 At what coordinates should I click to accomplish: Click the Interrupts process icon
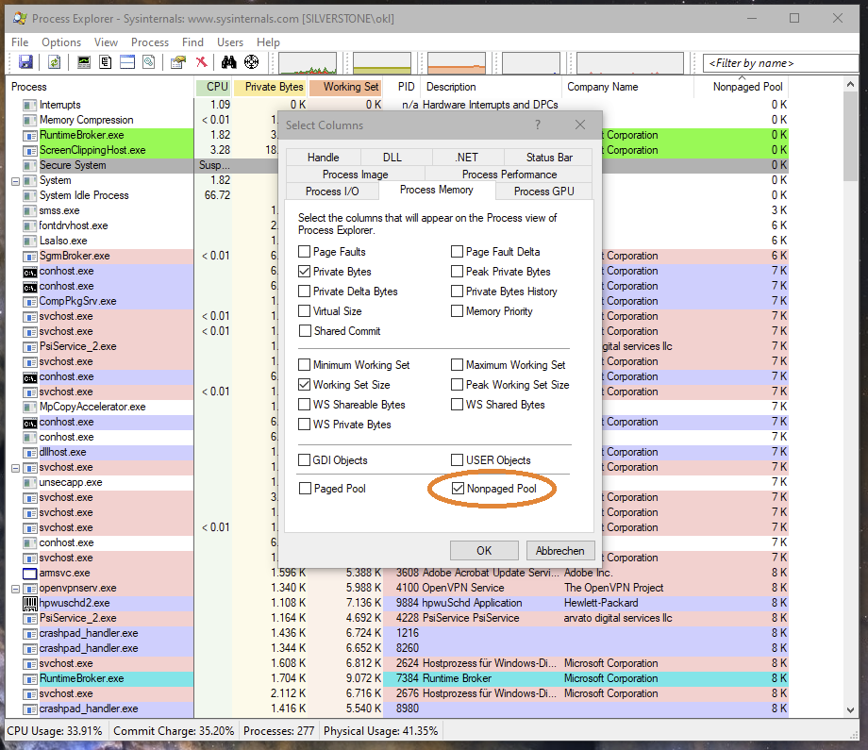click(x=30, y=105)
